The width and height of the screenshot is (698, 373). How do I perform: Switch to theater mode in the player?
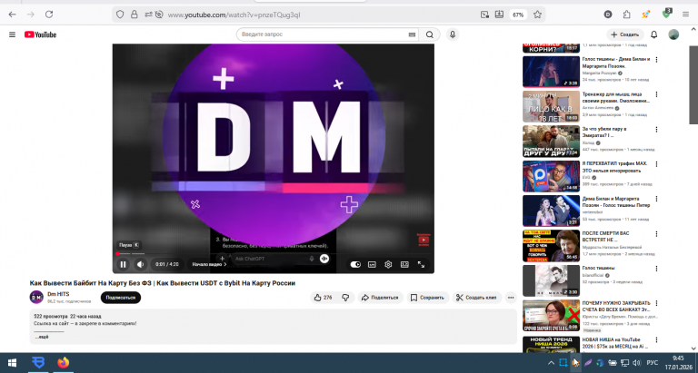pos(404,264)
